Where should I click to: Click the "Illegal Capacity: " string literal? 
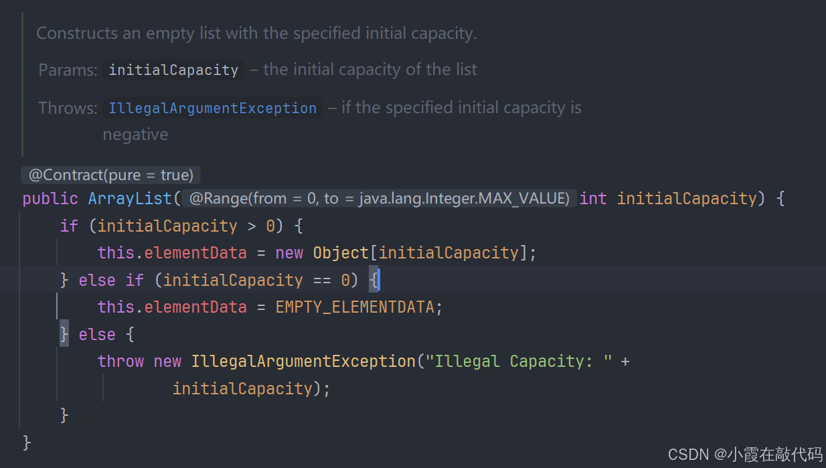pos(519,362)
